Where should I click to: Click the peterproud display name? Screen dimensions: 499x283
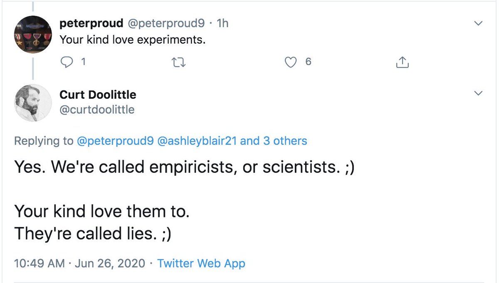pos(91,23)
